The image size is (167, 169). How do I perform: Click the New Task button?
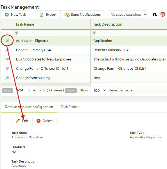pyautogui.click(x=15, y=15)
